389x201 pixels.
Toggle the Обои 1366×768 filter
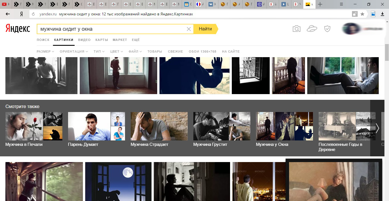(202, 51)
